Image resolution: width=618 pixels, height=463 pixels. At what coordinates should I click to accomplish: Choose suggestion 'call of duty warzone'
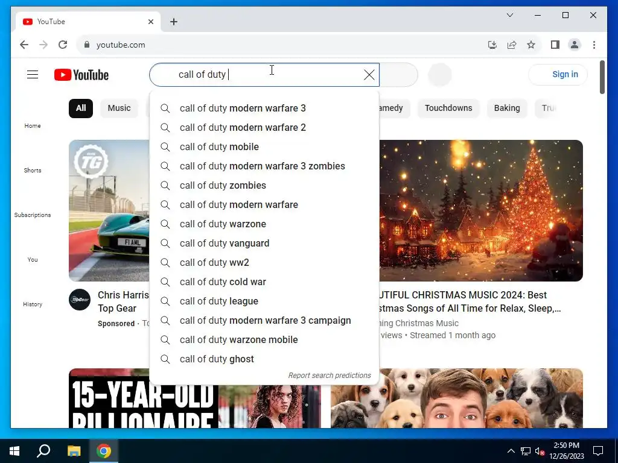(x=264, y=224)
